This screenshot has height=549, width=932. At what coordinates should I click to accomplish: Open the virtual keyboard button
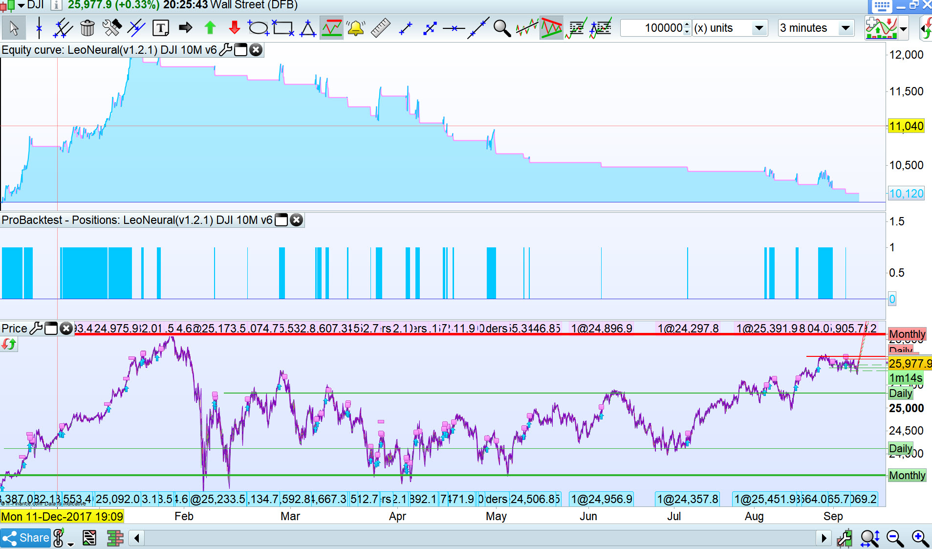(x=882, y=6)
